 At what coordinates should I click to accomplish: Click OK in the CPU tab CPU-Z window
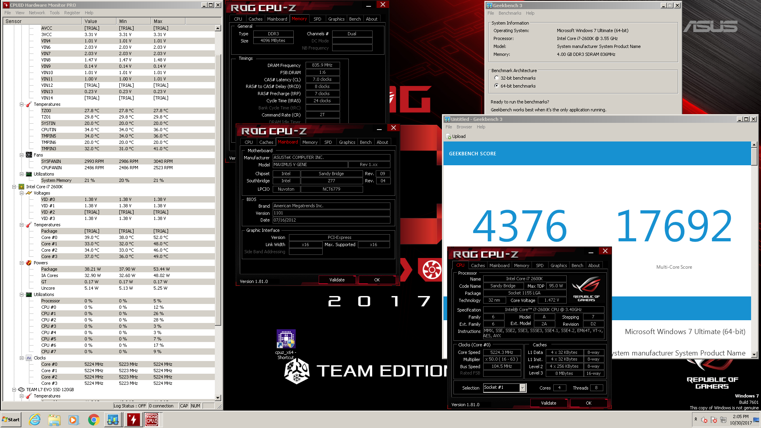coord(589,403)
